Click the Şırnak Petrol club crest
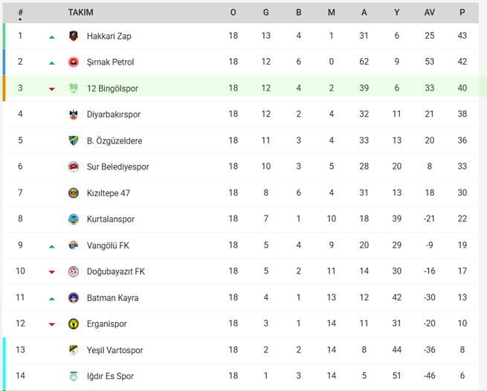 click(74, 62)
